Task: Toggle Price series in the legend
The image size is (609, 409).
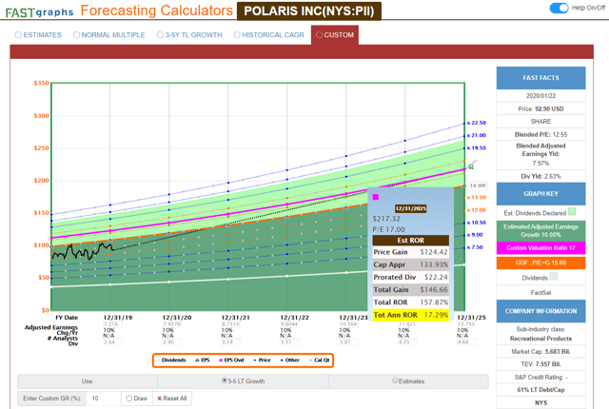Action: pyautogui.click(x=263, y=360)
